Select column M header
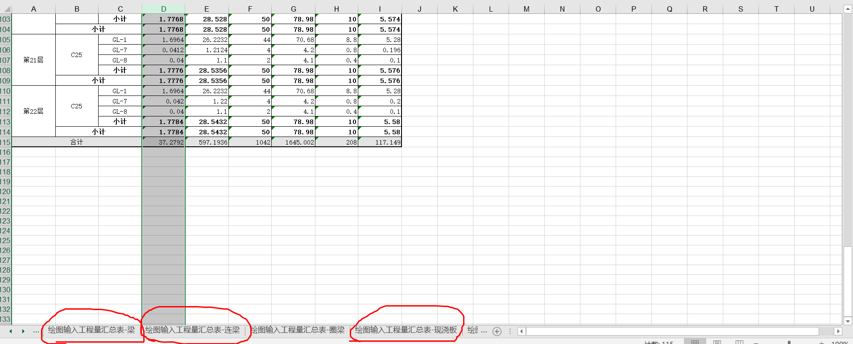The height and width of the screenshot is (344, 853). click(526, 9)
